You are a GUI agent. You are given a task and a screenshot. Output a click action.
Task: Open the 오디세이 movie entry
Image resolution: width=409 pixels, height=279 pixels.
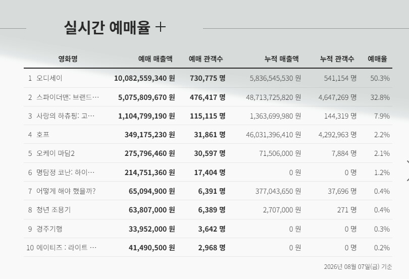coord(49,78)
